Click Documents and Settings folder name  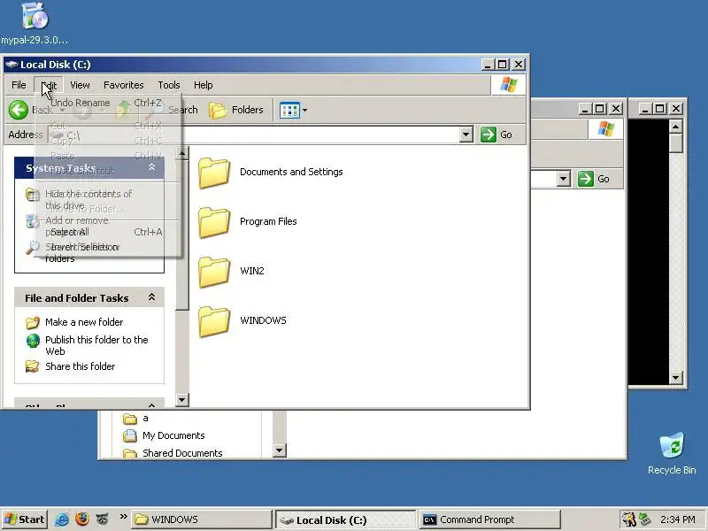(291, 172)
